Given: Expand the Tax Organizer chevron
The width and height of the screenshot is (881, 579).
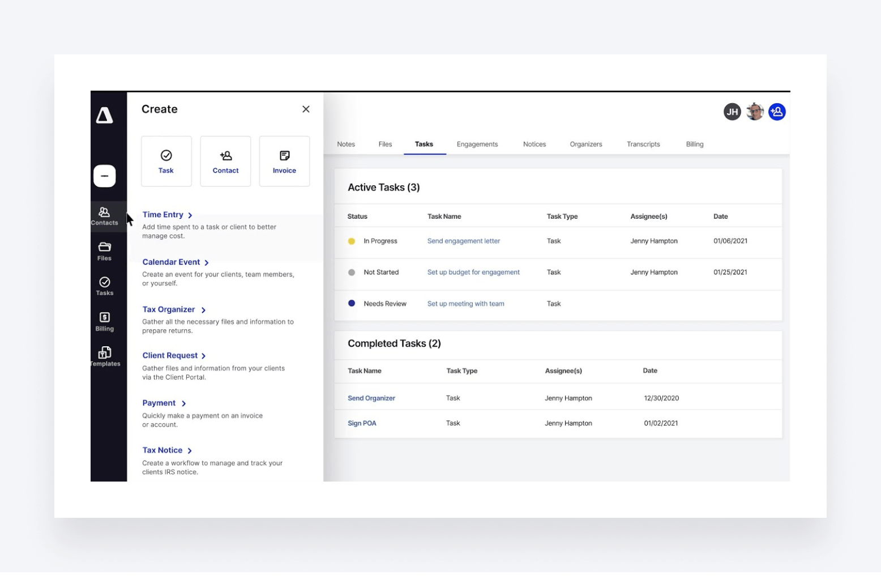Looking at the screenshot, I should pos(203,310).
